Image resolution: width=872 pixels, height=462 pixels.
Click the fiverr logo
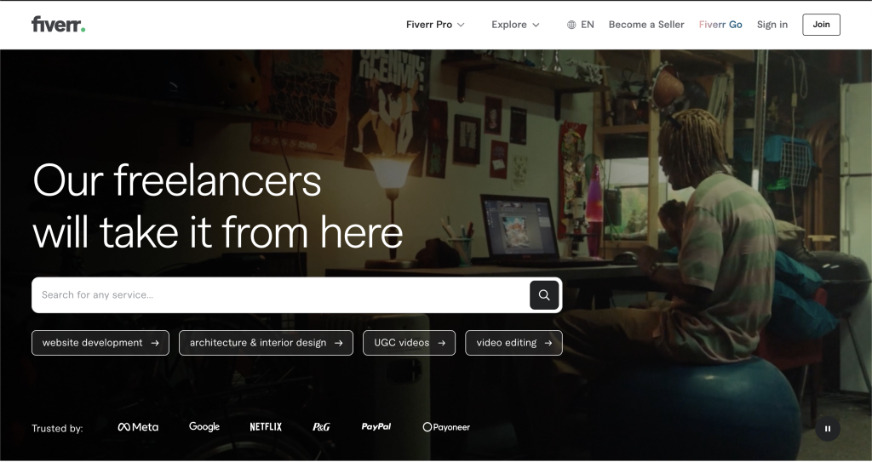(59, 25)
